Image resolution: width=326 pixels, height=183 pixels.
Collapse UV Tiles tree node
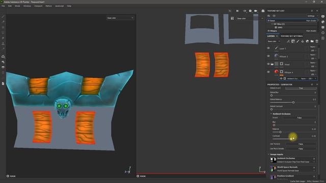(x=272, y=24)
